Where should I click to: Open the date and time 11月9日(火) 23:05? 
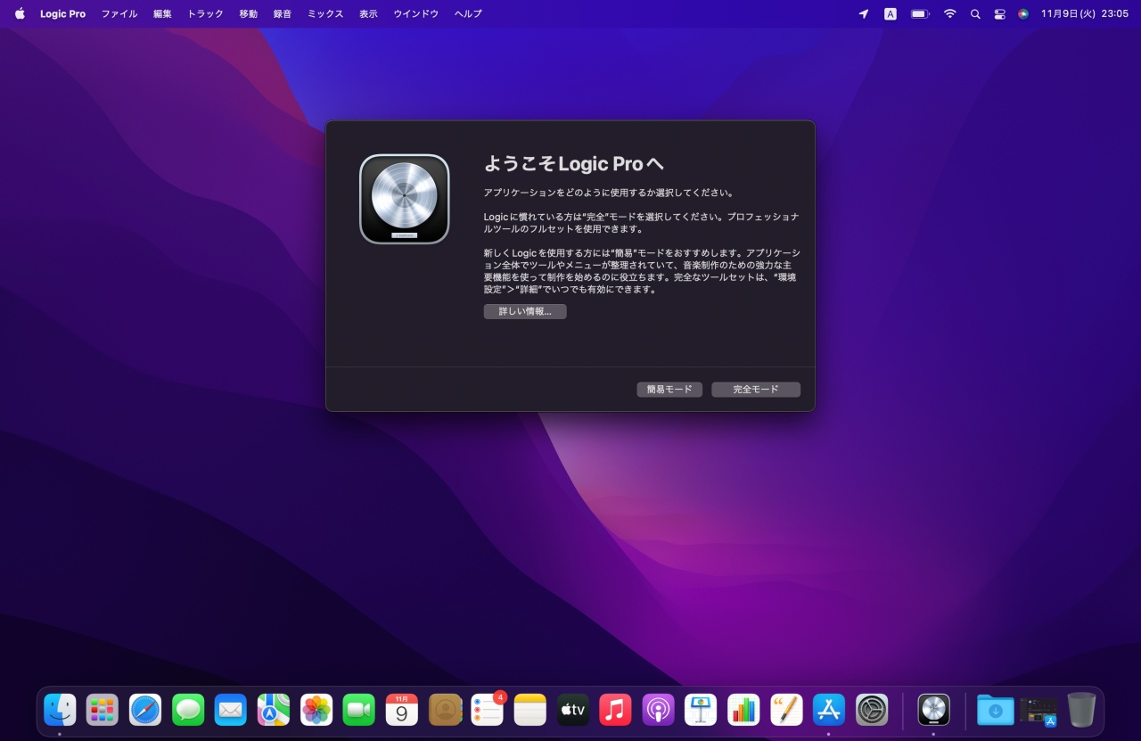[1085, 13]
